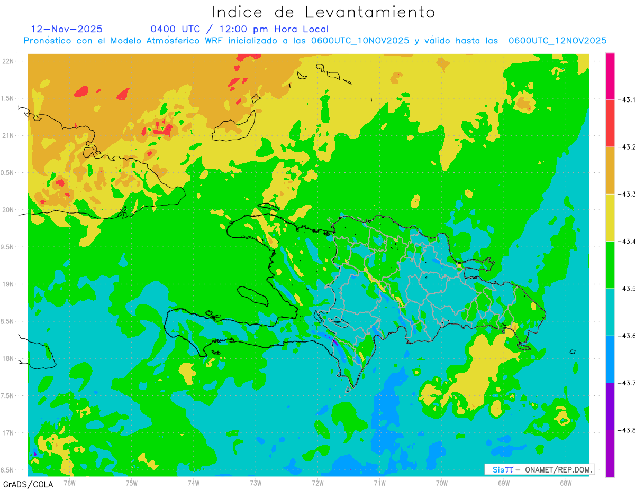Click the longitude label '76W'
The image size is (635, 490).
pos(69,482)
